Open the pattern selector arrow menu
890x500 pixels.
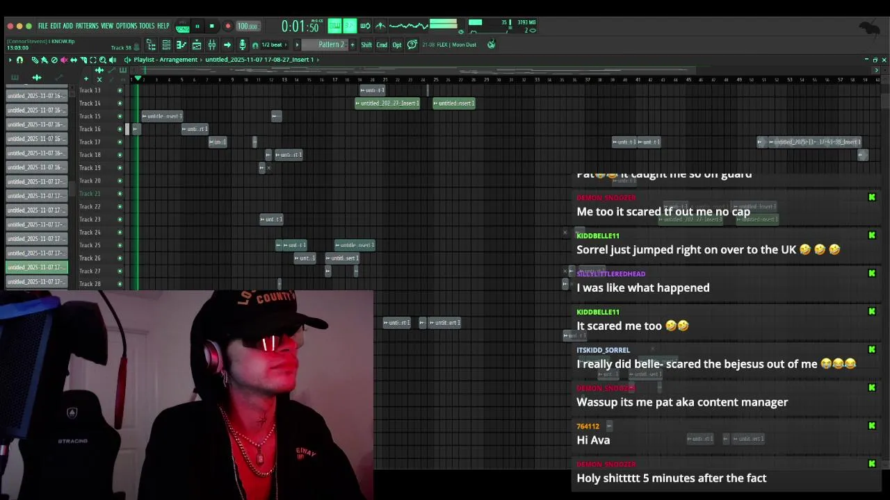tap(297, 44)
